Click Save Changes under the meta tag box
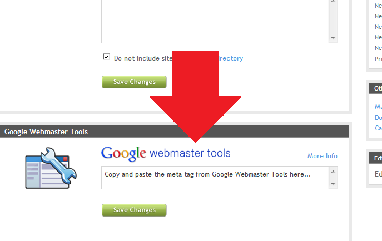Viewport: 382px width, 241px height. pyautogui.click(x=134, y=210)
